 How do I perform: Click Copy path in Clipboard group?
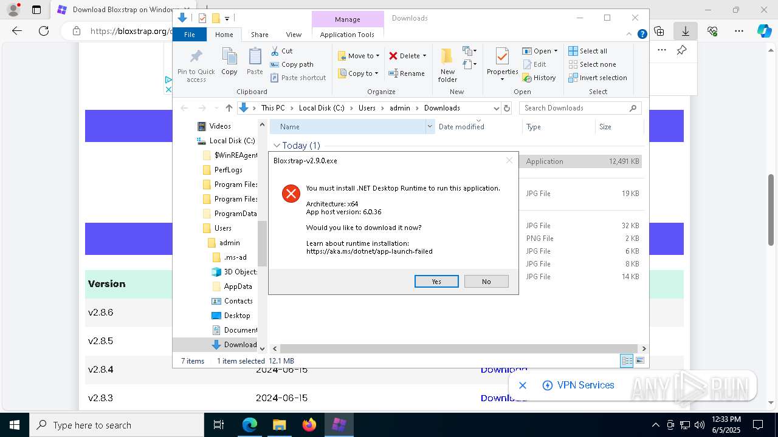tap(292, 64)
